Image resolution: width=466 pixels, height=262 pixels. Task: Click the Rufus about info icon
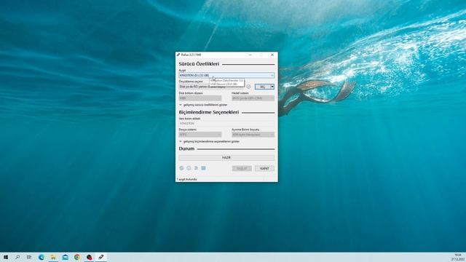189,168
